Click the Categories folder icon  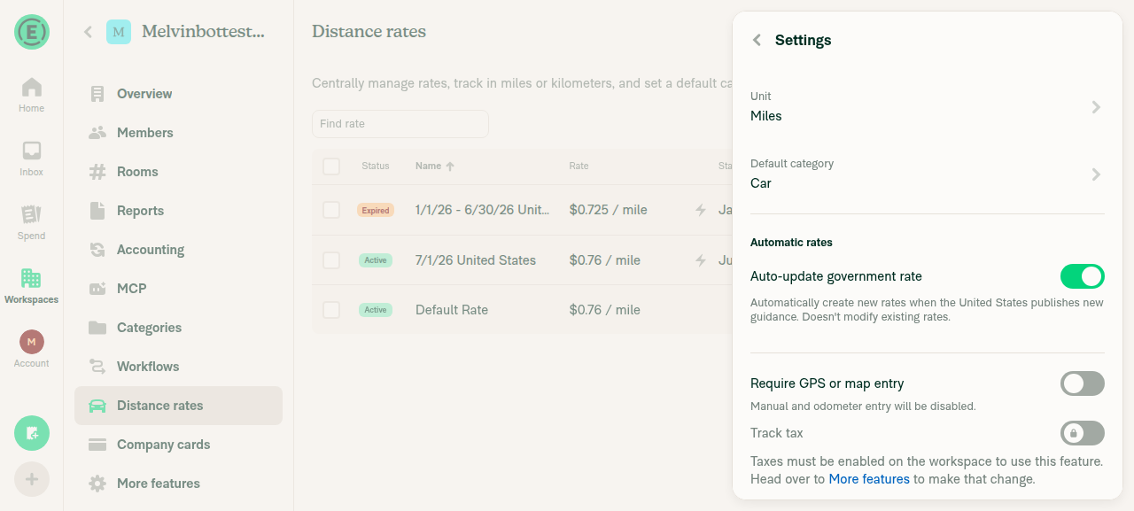click(x=97, y=328)
